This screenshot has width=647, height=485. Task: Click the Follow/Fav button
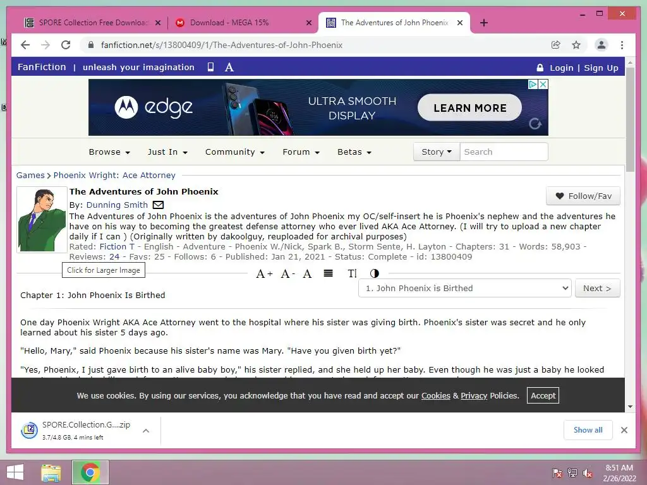click(583, 196)
